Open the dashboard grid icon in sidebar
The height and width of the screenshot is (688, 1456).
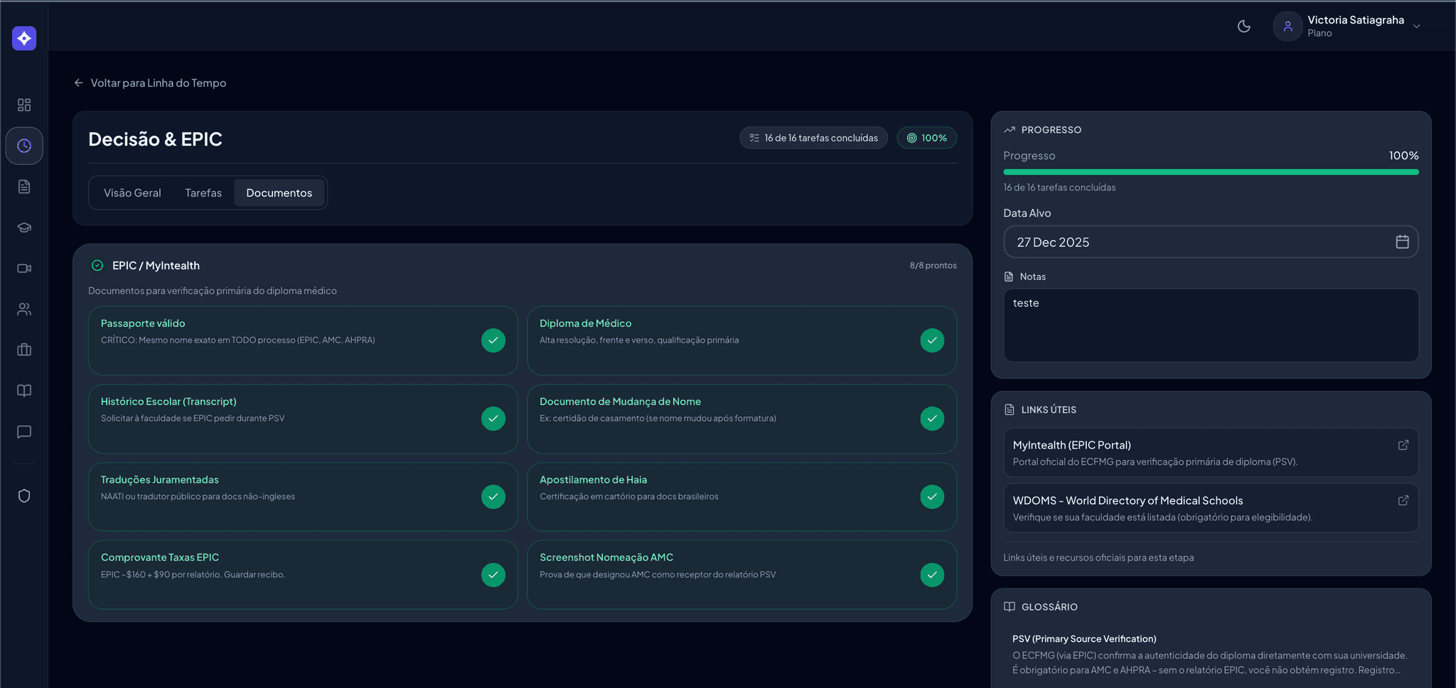pyautogui.click(x=23, y=104)
